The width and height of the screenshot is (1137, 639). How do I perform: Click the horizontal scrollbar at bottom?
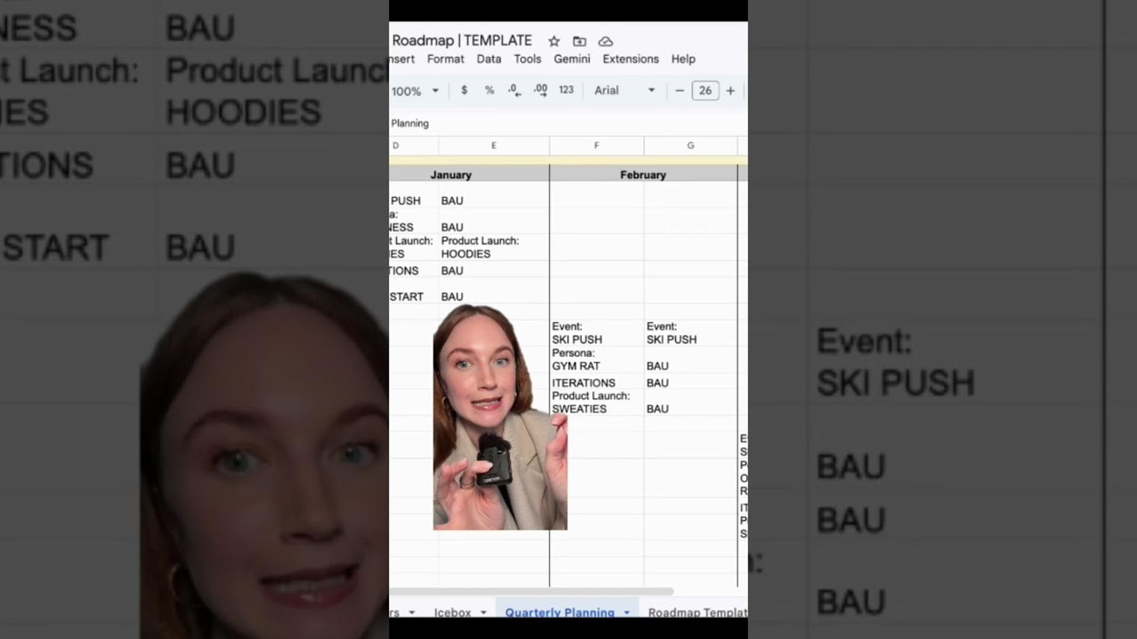531,591
